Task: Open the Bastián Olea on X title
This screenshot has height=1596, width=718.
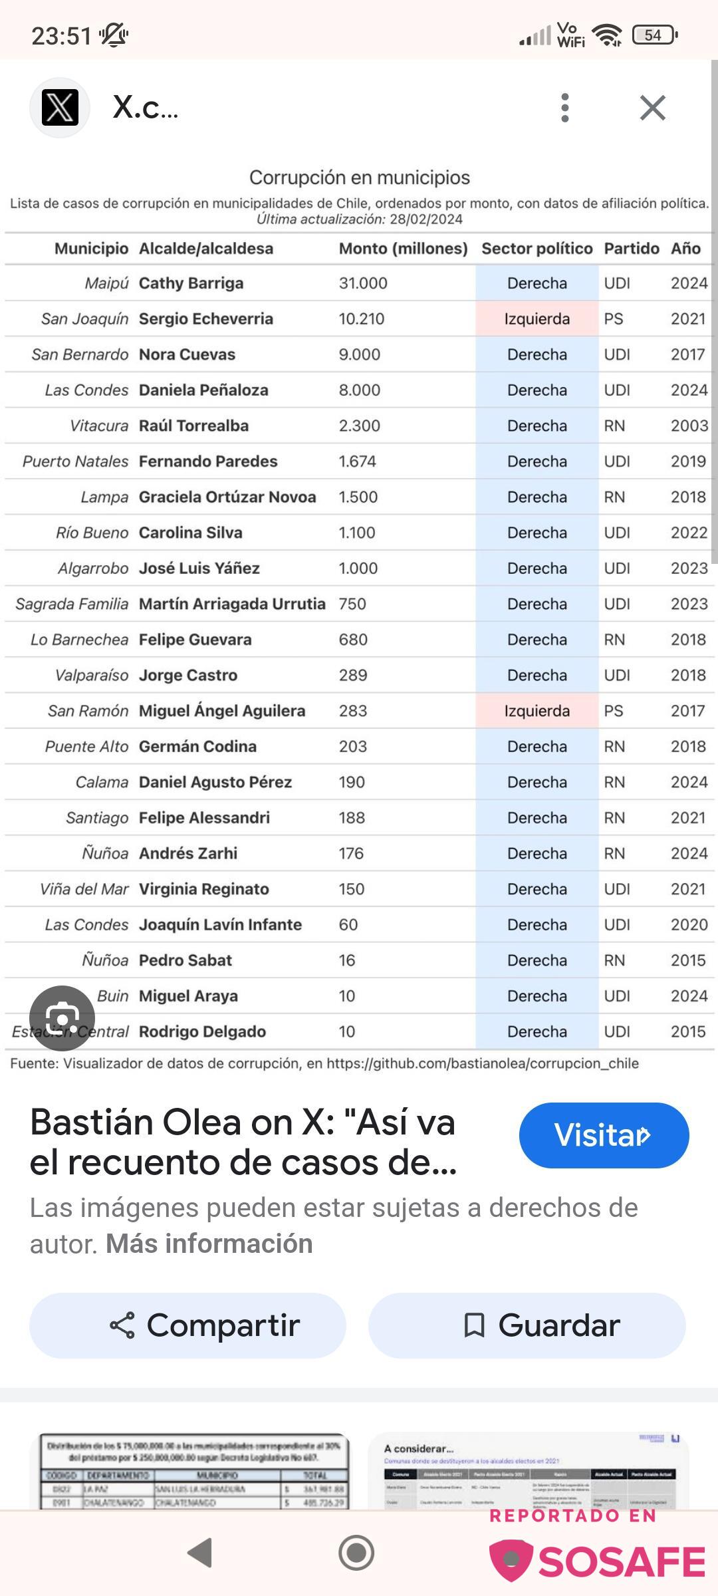Action: 243,1142
